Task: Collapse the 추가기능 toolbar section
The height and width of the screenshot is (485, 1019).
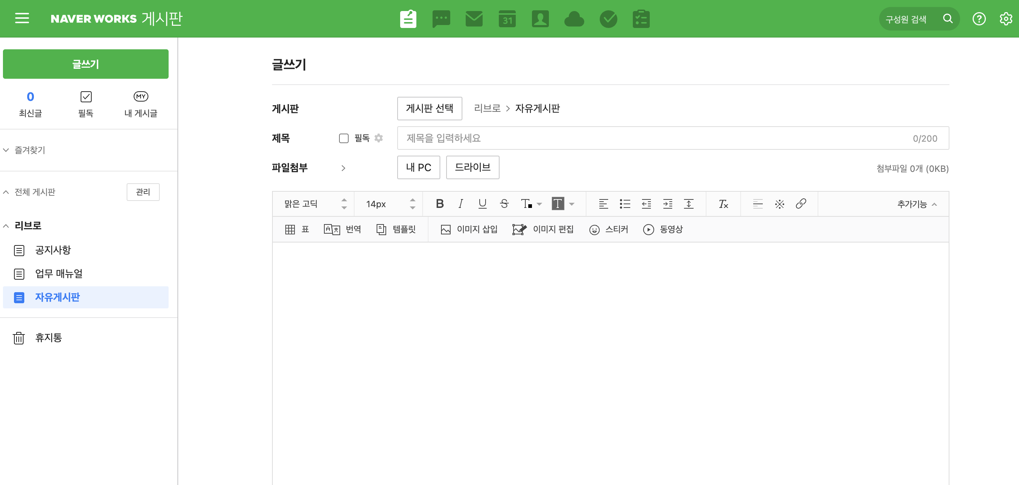Action: (917, 204)
